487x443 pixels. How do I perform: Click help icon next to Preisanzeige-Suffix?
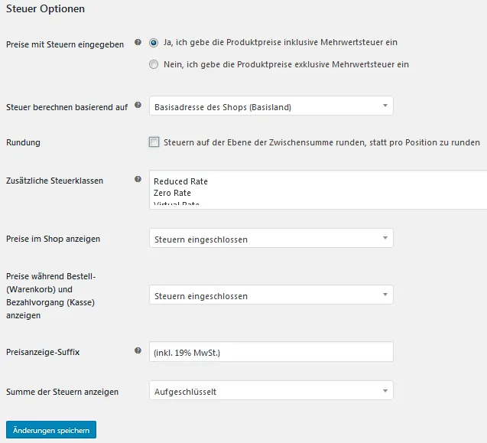pos(138,350)
